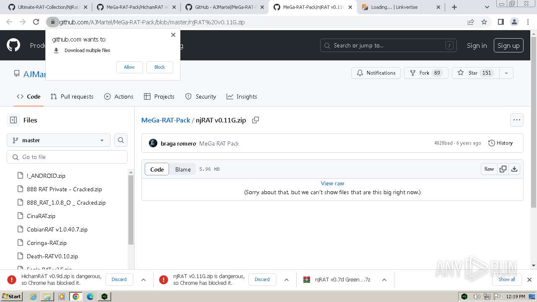Discard HichamRAT v0.9d.zip download
The width and height of the screenshot is (537, 302).
pyautogui.click(x=119, y=279)
